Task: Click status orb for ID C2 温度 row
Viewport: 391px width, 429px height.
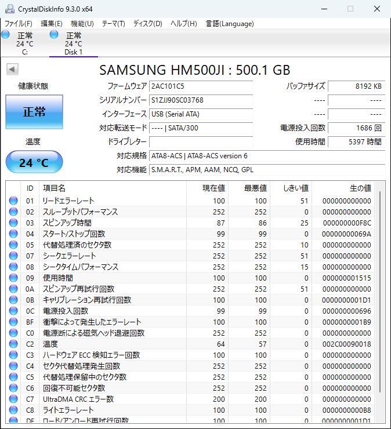Action: [x=13, y=344]
